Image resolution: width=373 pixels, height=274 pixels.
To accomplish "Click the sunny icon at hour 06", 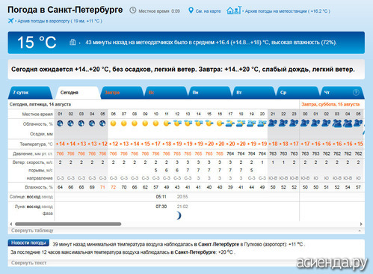I will click(113, 124).
